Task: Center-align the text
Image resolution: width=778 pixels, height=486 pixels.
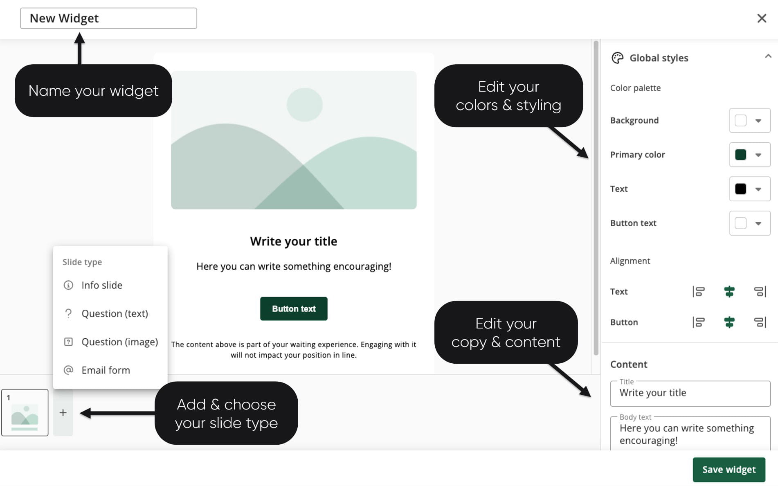Action: pyautogui.click(x=729, y=292)
